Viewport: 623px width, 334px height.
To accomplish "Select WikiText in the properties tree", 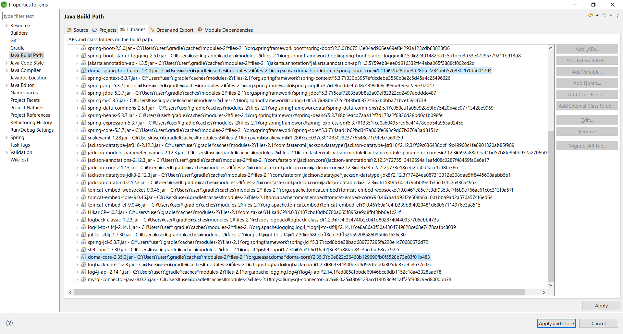I will (x=19, y=160).
